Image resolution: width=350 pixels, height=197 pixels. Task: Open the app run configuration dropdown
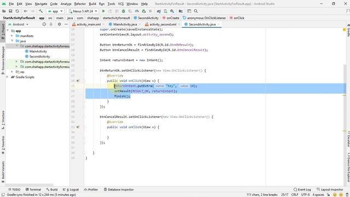tap(55, 11)
